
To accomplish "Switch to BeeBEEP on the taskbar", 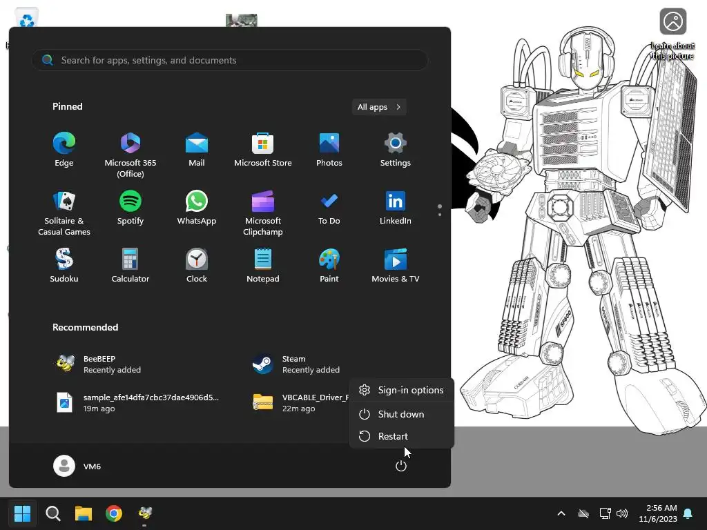I will point(145,513).
